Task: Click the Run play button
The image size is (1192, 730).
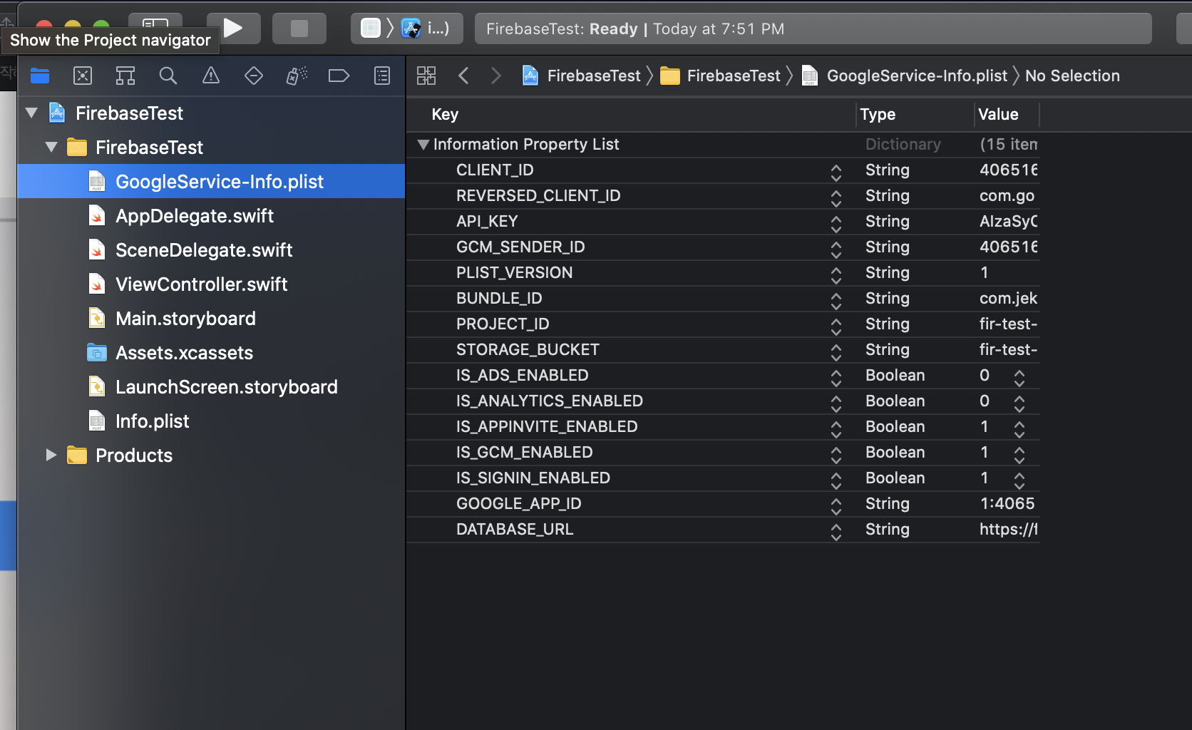Action: 233,29
